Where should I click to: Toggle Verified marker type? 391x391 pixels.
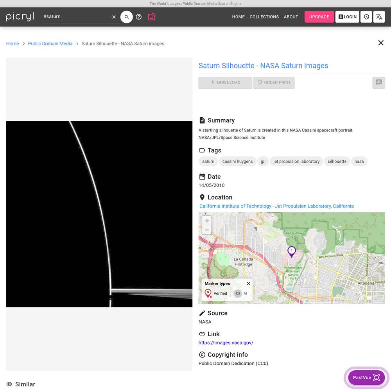click(216, 293)
